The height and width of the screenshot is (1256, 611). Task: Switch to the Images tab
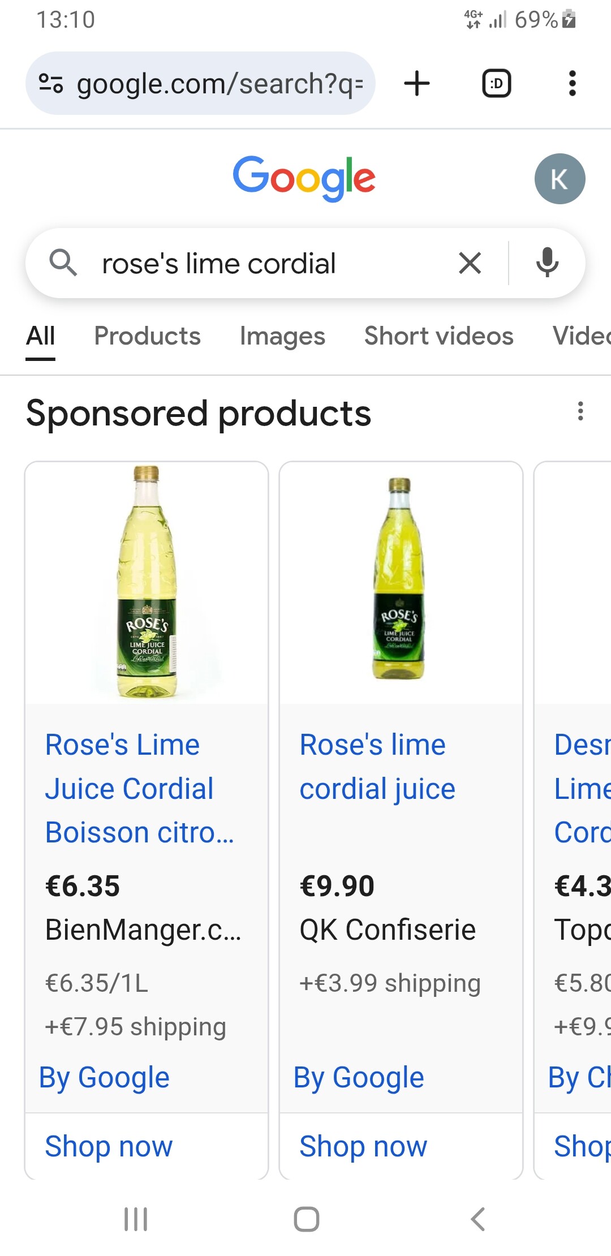[282, 336]
